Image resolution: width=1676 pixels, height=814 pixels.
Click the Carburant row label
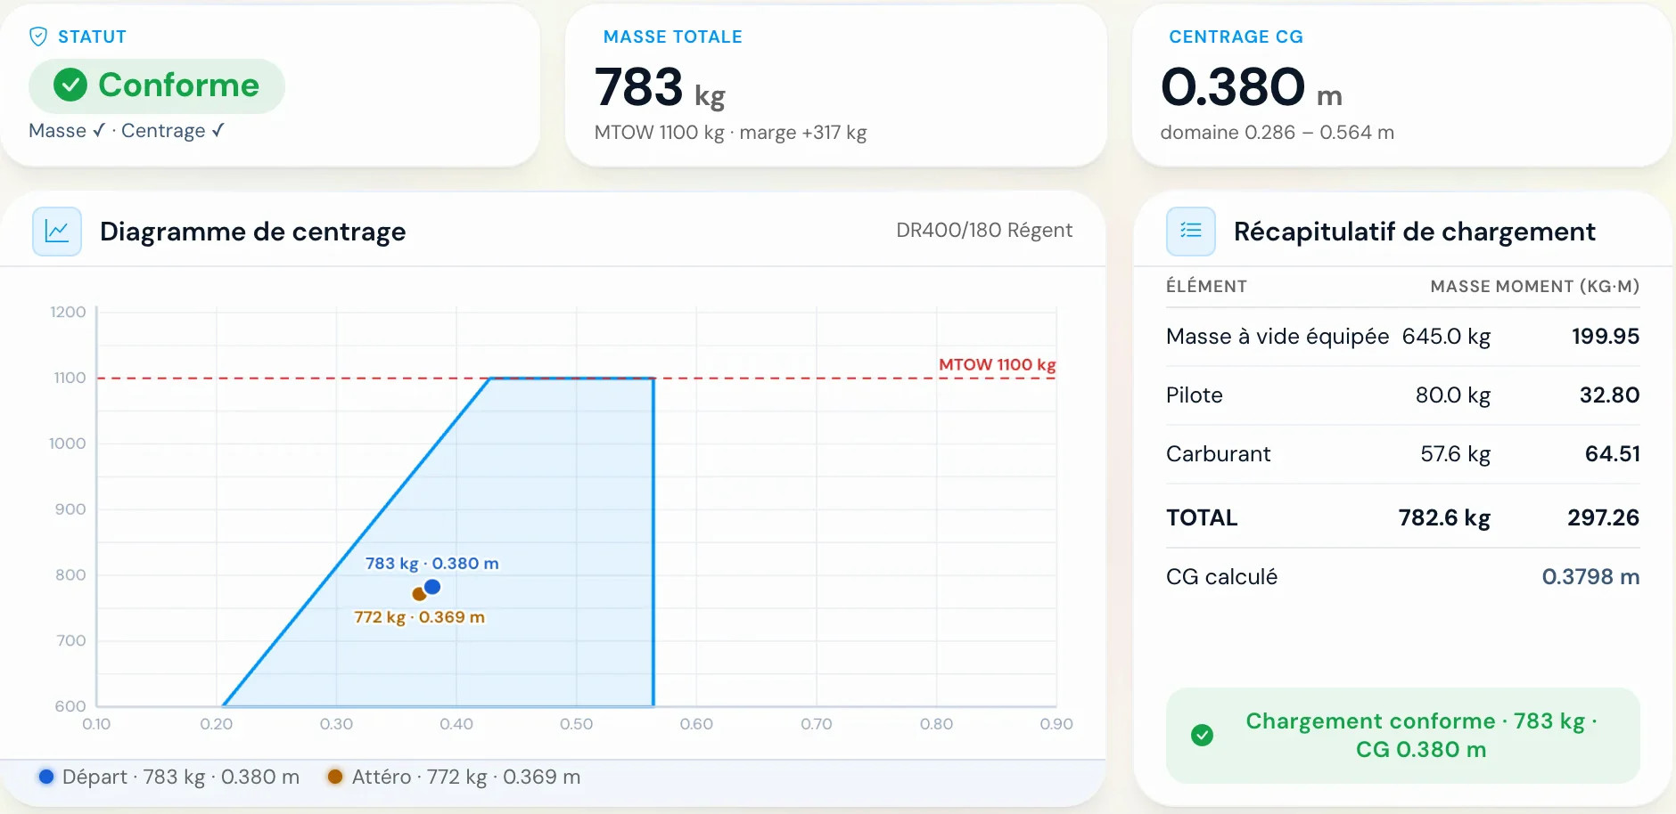pyautogui.click(x=1219, y=454)
